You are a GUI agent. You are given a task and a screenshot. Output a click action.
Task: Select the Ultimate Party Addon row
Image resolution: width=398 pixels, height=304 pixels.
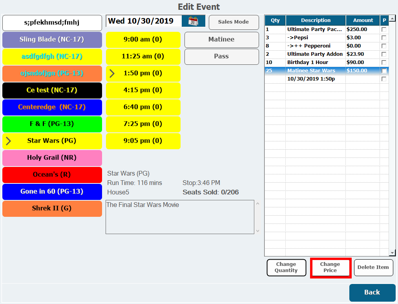pyautogui.click(x=315, y=54)
